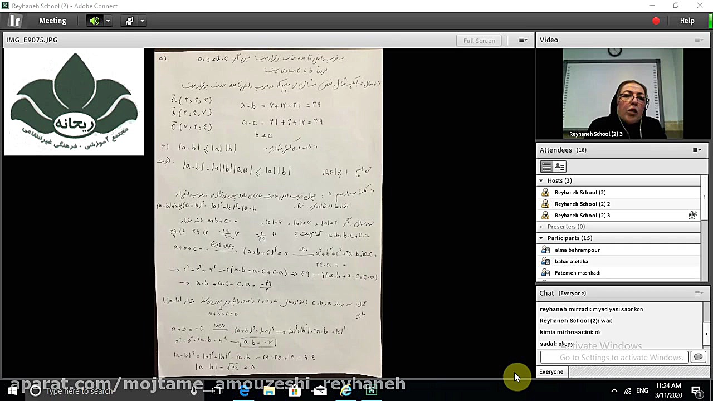This screenshot has width=713, height=401.
Task: Collapse the Hosts (3) section
Action: 540,180
